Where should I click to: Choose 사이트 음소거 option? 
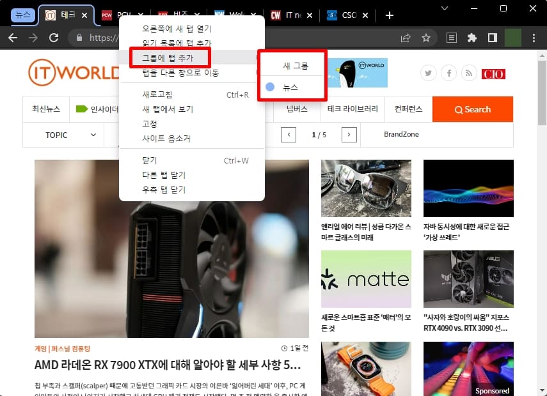(192, 138)
